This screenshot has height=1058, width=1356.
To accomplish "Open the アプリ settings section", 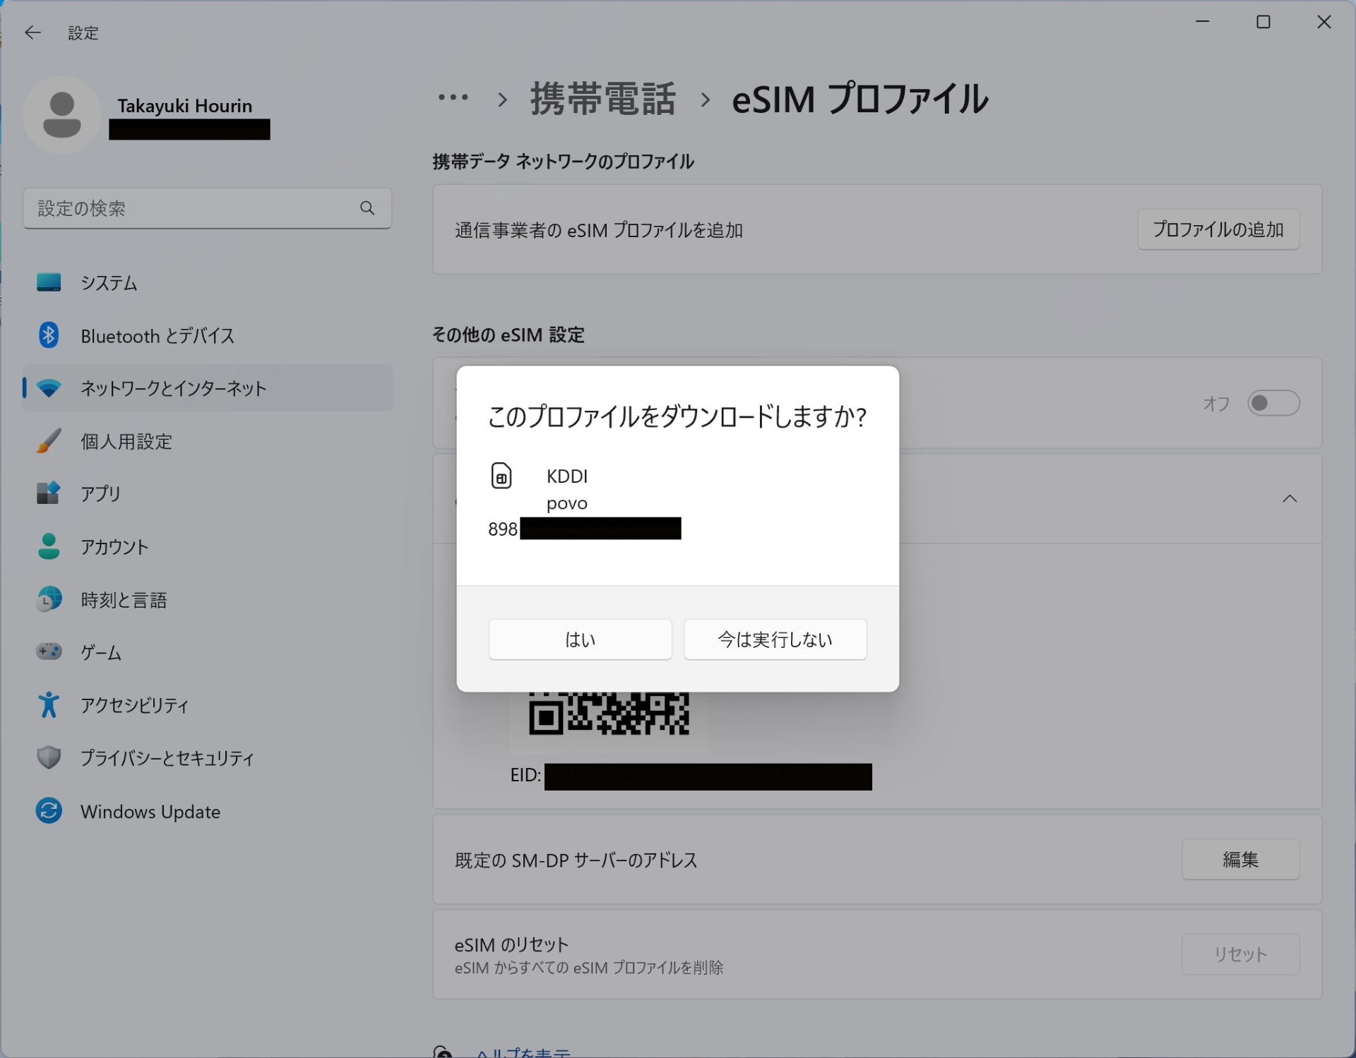I will [x=100, y=493].
